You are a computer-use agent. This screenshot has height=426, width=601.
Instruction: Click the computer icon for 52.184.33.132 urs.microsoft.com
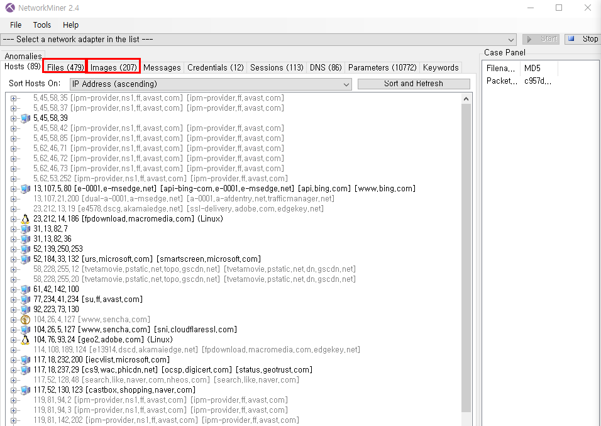pos(25,259)
